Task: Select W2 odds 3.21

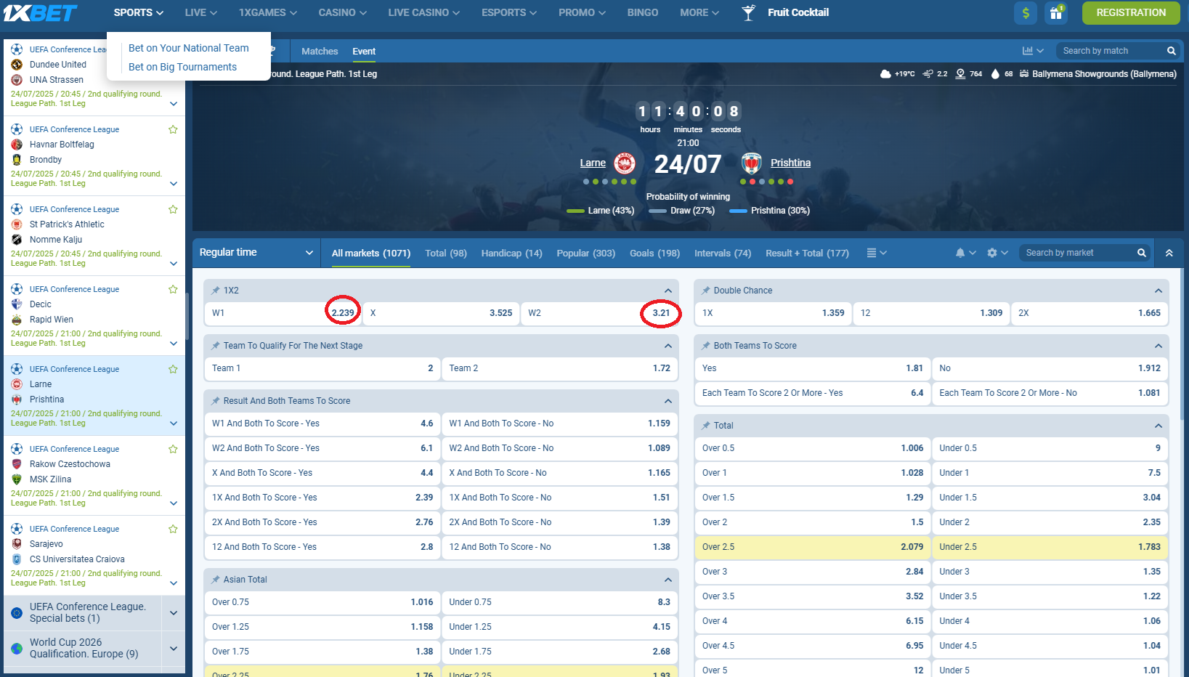Action: tap(599, 313)
